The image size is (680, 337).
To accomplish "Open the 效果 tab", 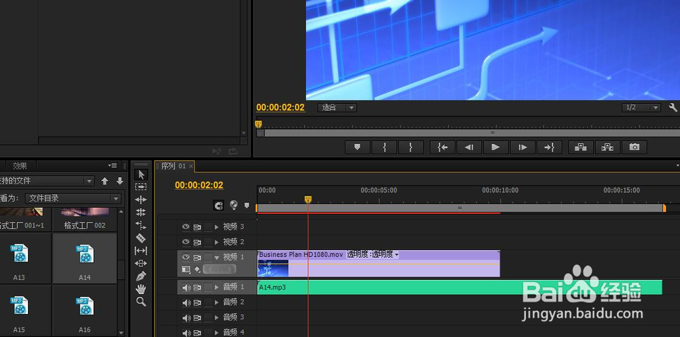I will tap(20, 166).
